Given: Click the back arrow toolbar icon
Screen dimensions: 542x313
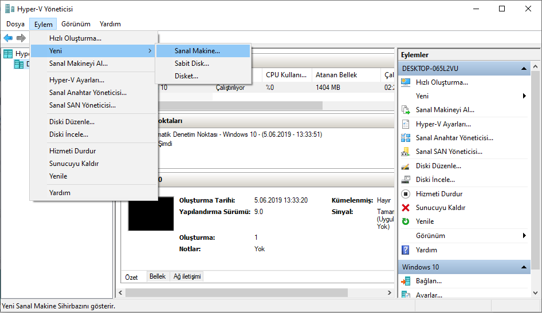Looking at the screenshot, I should click(8, 38).
